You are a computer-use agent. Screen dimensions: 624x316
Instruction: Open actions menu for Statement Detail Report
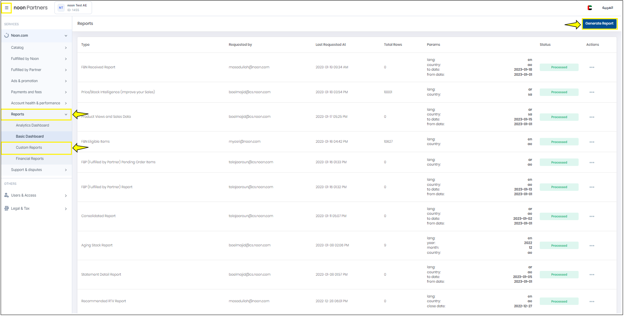(x=592, y=275)
